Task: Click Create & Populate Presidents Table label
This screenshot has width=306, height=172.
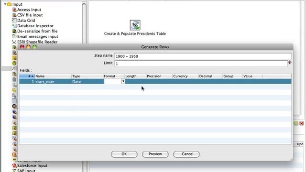Action: coord(135,33)
